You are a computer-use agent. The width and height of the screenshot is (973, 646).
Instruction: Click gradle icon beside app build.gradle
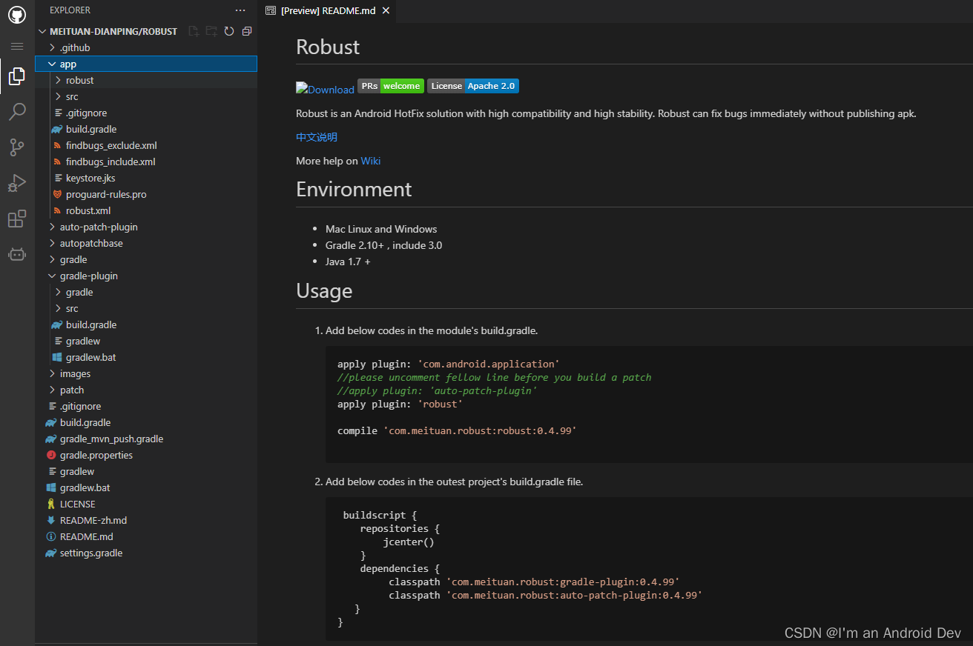tap(56, 129)
